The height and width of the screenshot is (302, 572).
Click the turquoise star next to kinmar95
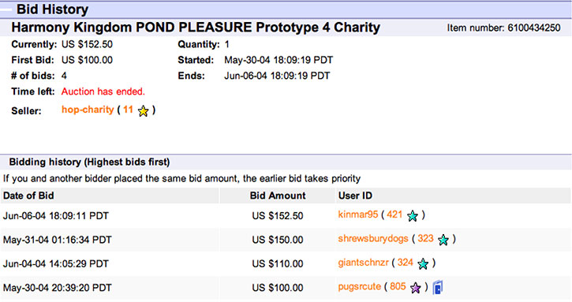(x=413, y=215)
